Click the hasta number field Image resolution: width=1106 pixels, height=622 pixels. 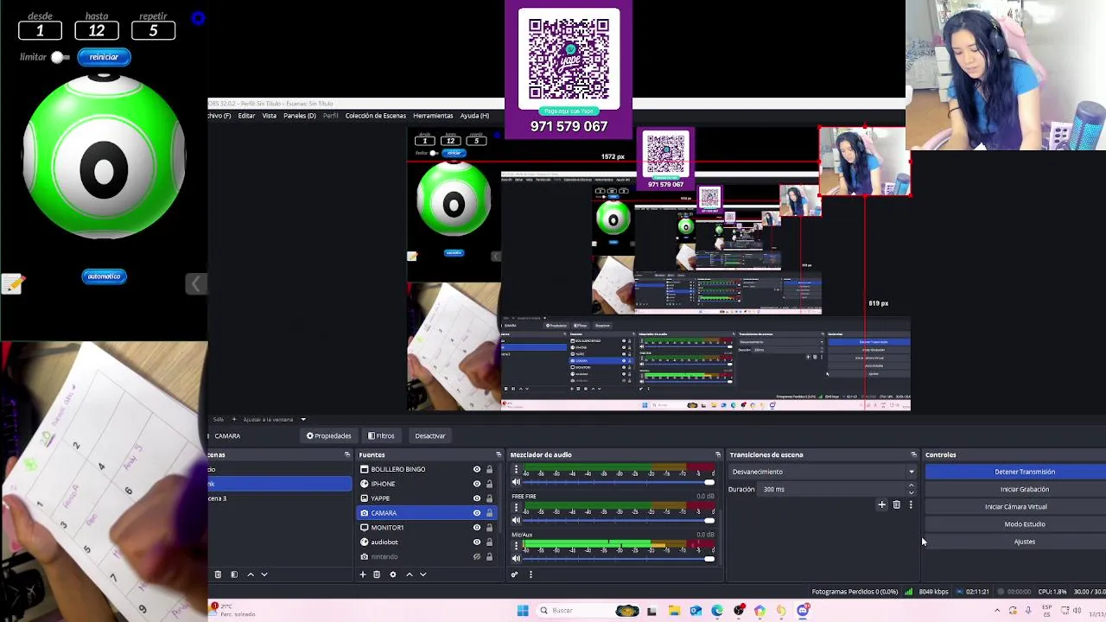(x=97, y=31)
